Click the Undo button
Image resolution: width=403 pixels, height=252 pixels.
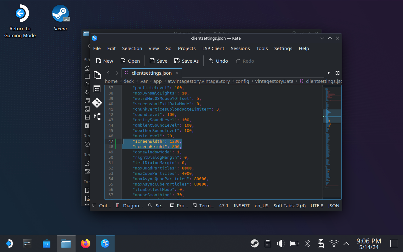point(218,61)
